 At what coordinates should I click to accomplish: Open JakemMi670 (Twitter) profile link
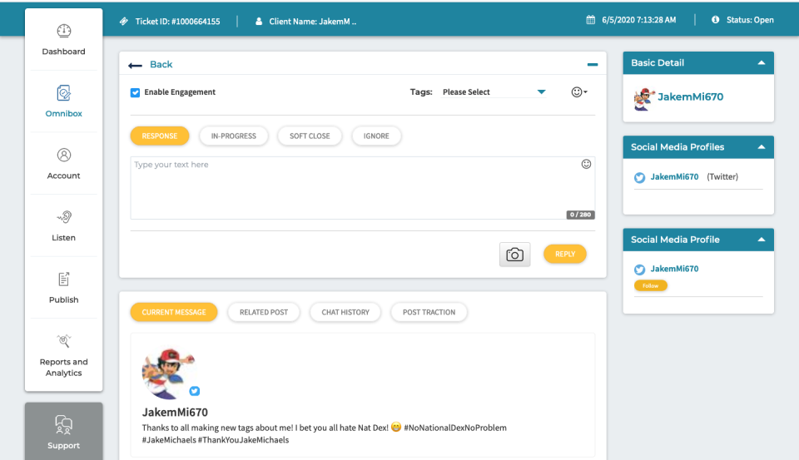[x=674, y=177]
